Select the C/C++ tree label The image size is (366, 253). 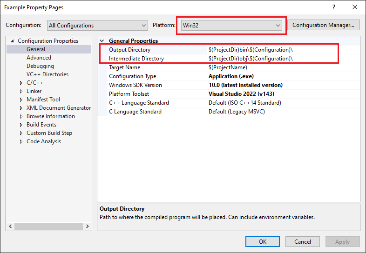(x=35, y=83)
